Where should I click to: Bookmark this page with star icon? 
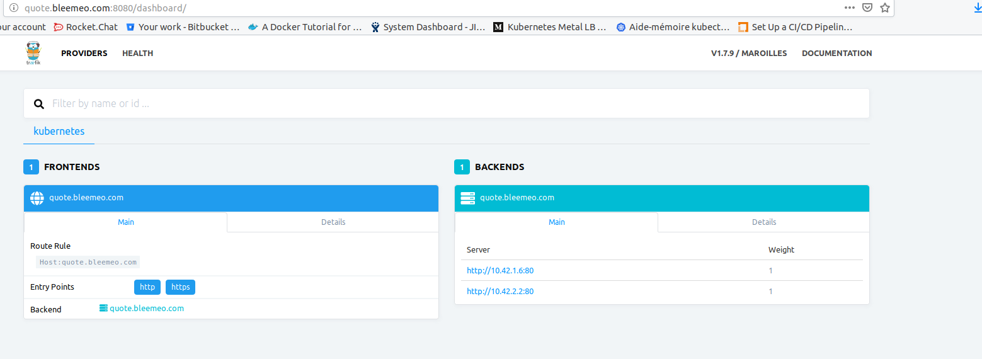click(884, 8)
